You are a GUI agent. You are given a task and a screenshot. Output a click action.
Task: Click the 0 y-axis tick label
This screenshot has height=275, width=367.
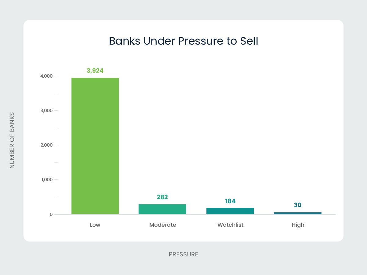pos(51,214)
